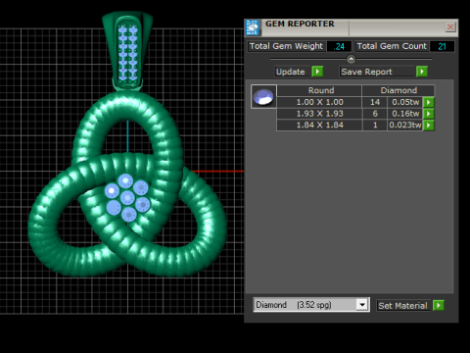Click the green arrow next to Set Material
The image size is (470, 353).
click(x=438, y=305)
